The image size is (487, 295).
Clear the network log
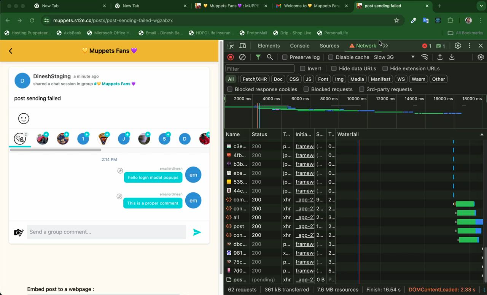(242, 57)
